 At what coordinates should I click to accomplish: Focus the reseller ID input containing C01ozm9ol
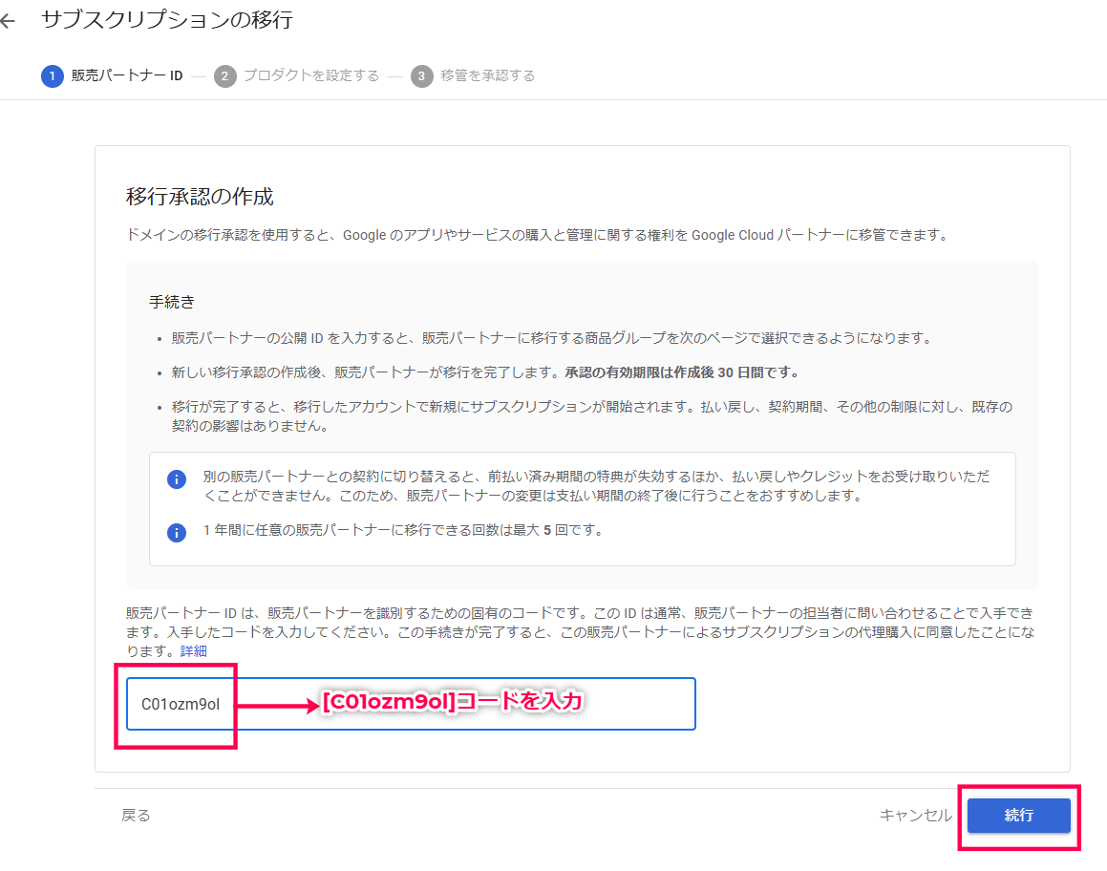[x=411, y=704]
